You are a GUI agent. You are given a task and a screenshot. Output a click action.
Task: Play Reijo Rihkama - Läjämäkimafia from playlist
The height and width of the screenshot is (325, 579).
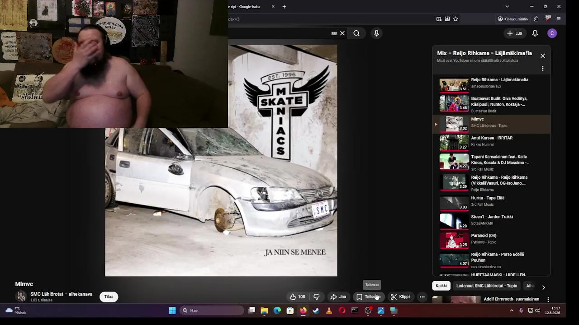click(492, 85)
